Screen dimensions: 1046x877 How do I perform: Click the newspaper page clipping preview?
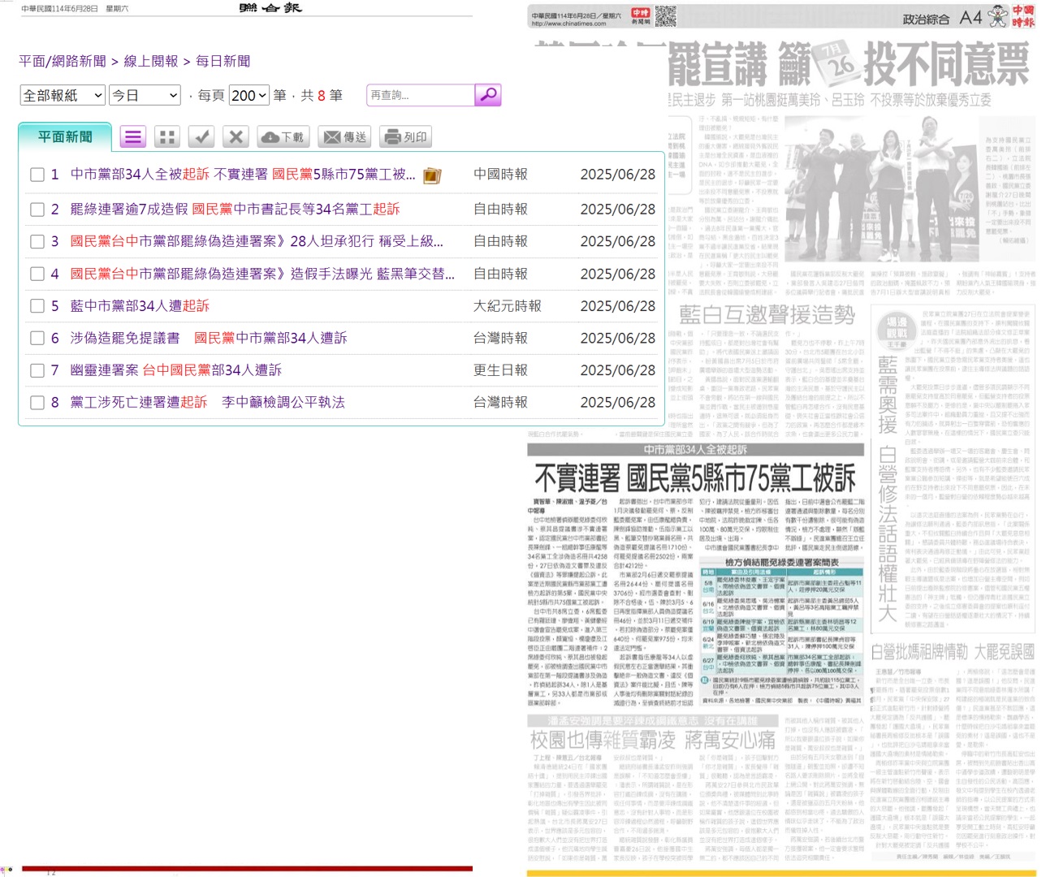tap(781, 440)
